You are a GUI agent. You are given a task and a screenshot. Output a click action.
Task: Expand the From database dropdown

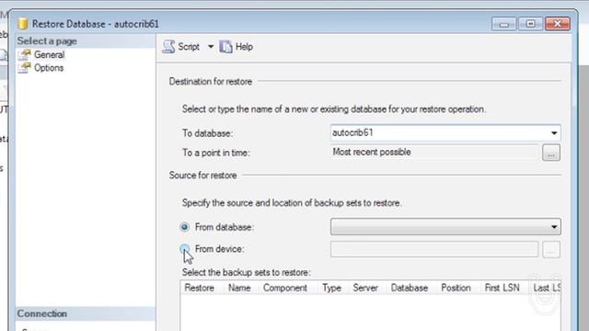coord(554,227)
